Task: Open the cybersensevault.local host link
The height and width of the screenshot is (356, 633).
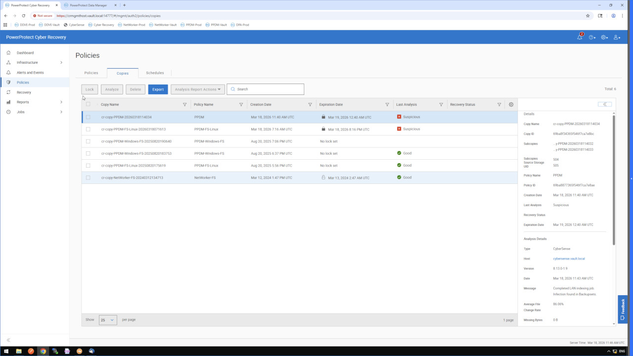Action: [569, 259]
